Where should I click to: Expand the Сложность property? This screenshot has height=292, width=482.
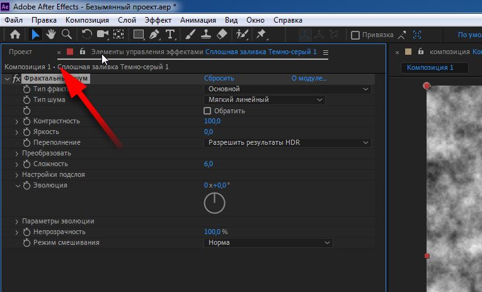click(17, 164)
